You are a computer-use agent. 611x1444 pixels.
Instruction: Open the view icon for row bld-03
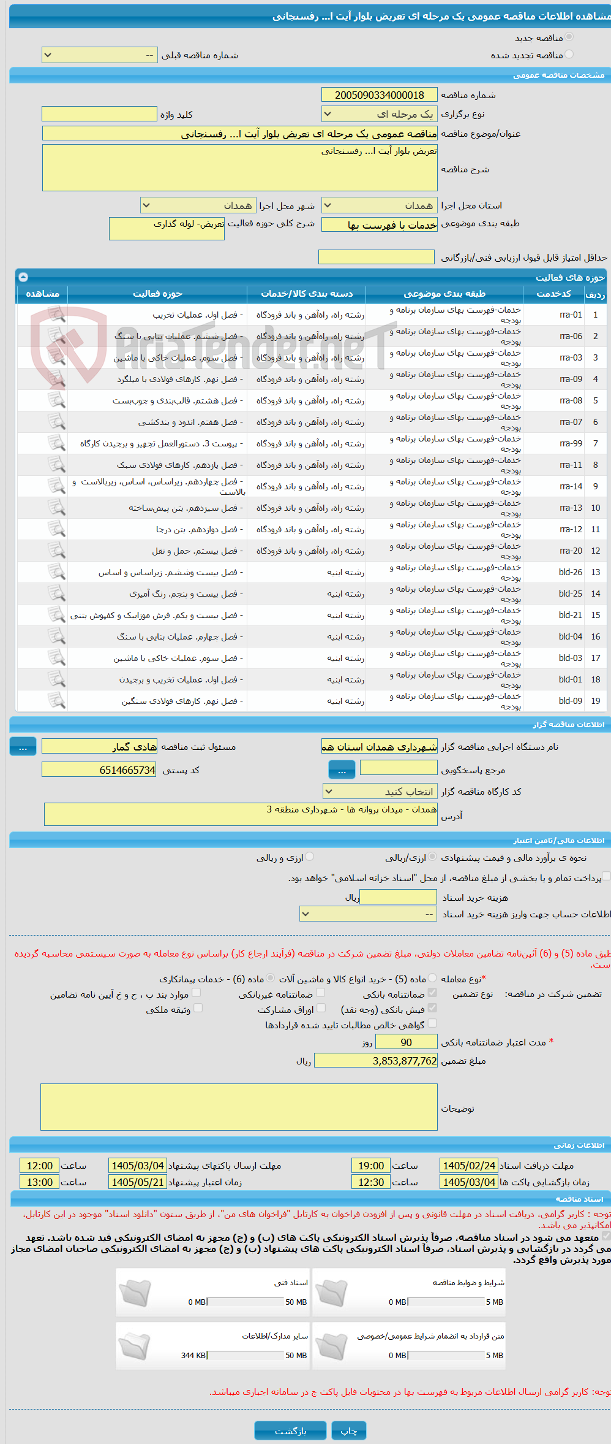coord(56,658)
